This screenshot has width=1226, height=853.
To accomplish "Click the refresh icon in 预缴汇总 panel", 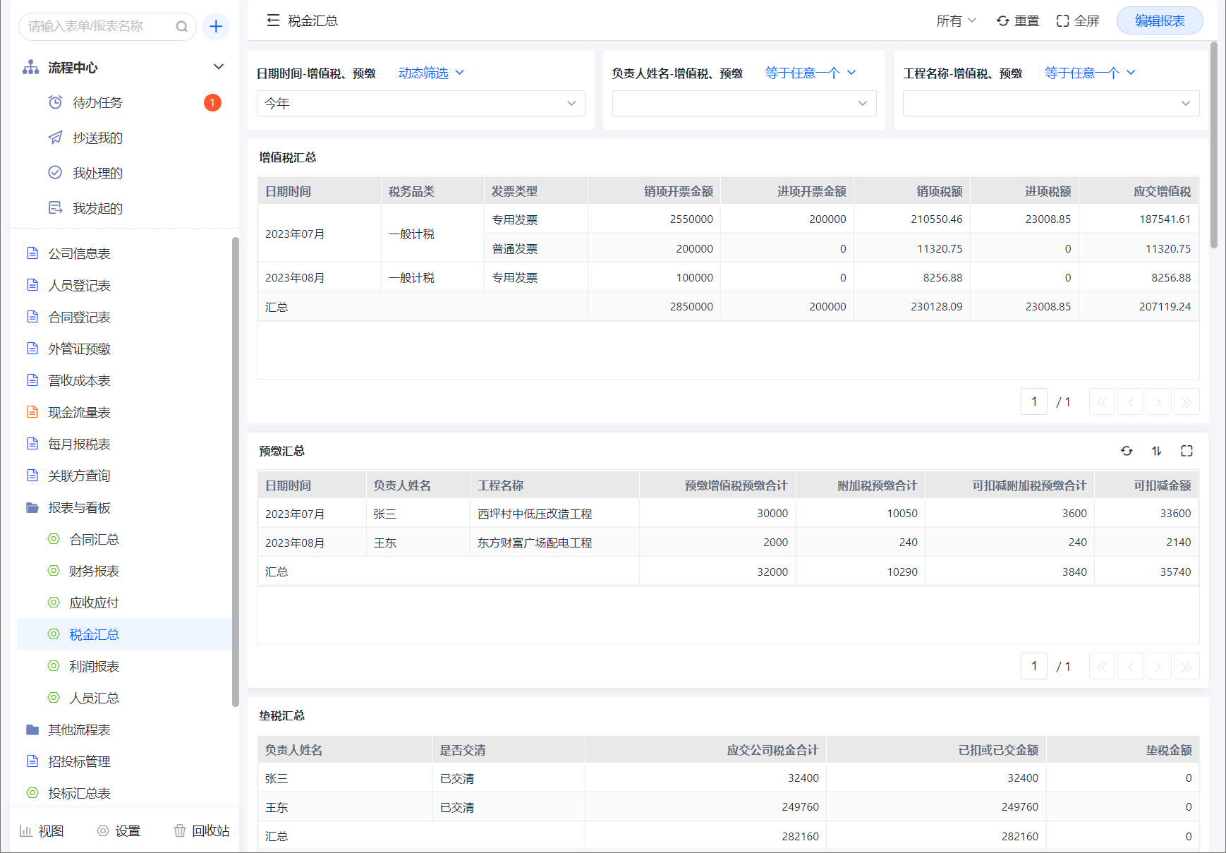I will coord(1127,451).
